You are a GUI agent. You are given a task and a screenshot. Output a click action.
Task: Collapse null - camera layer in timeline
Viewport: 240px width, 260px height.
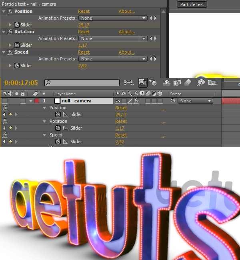click(31, 101)
